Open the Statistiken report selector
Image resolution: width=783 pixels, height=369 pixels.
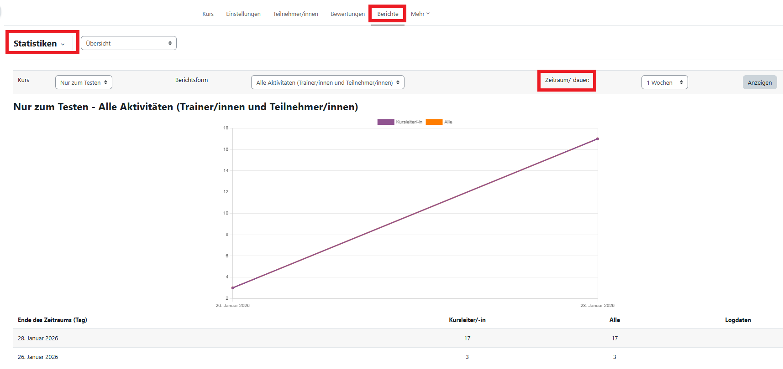(39, 44)
